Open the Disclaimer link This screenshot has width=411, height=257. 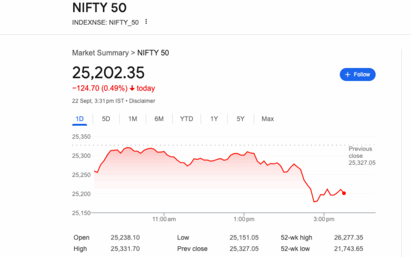point(142,101)
